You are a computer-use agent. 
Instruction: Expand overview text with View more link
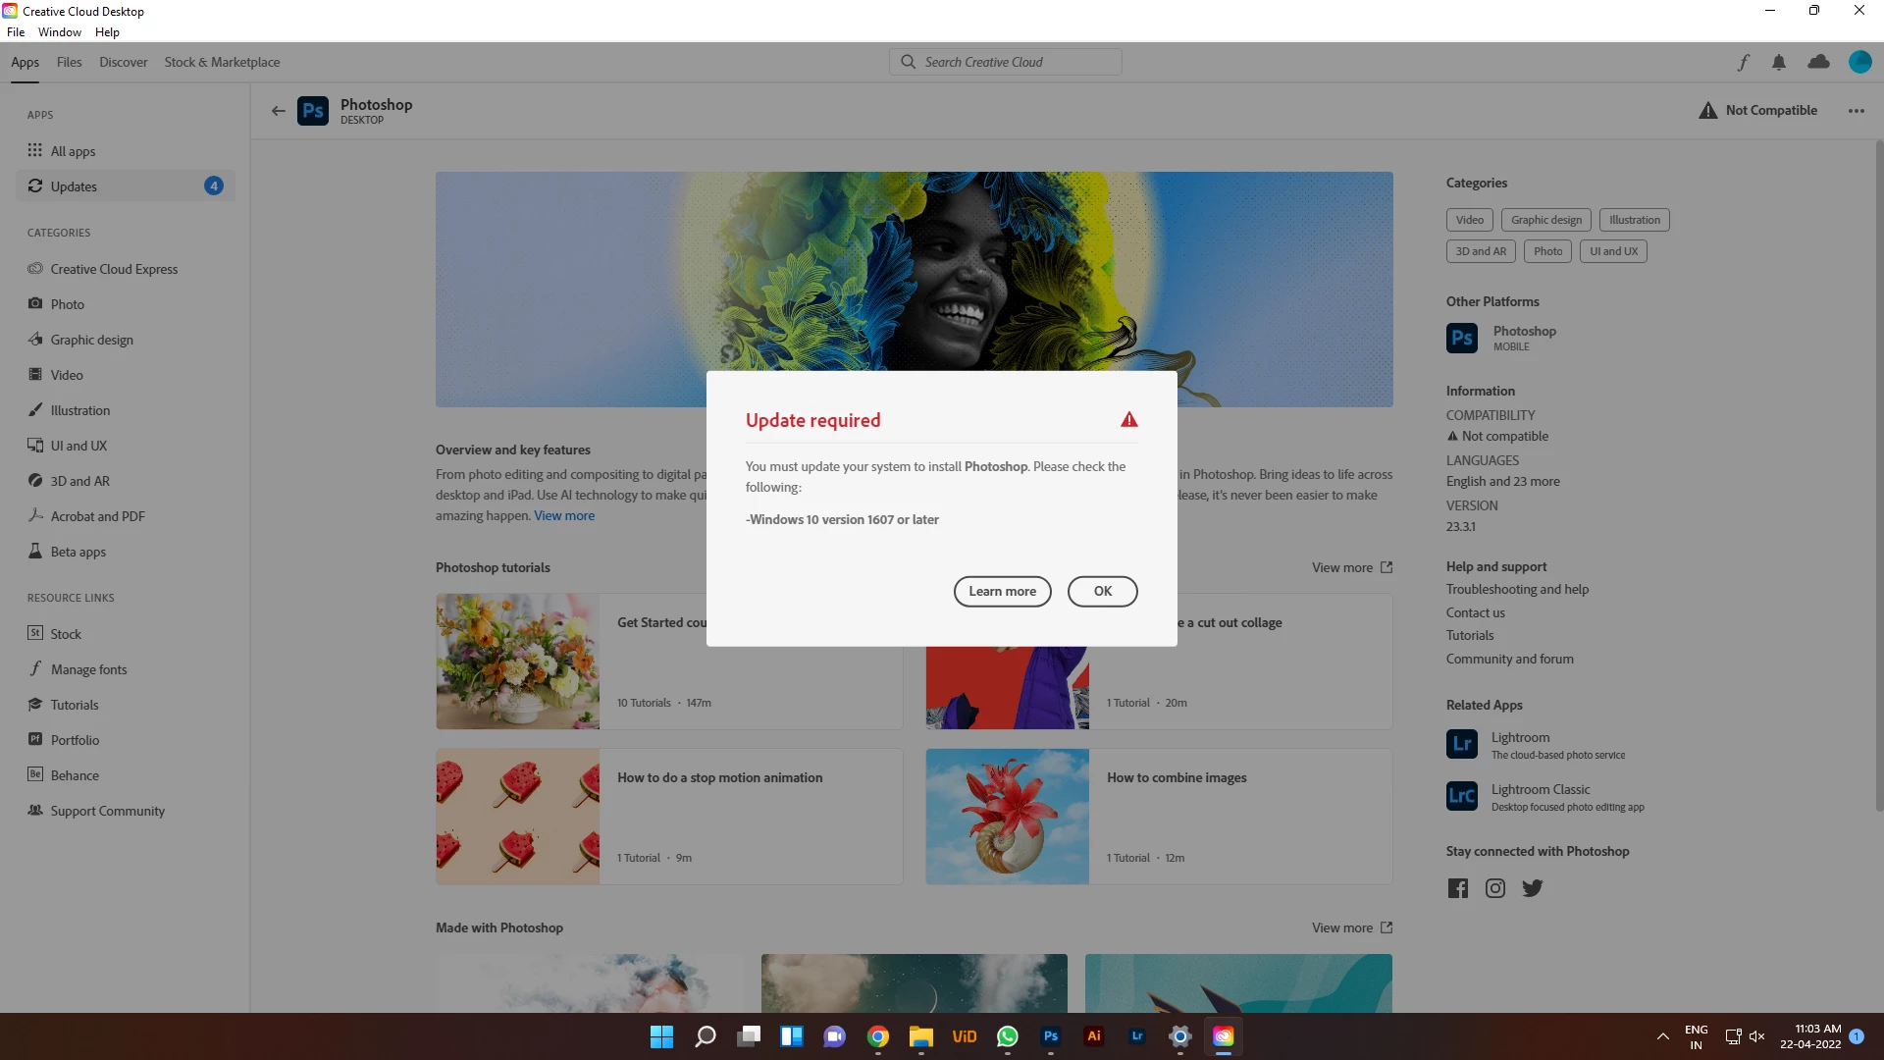pos(564,516)
